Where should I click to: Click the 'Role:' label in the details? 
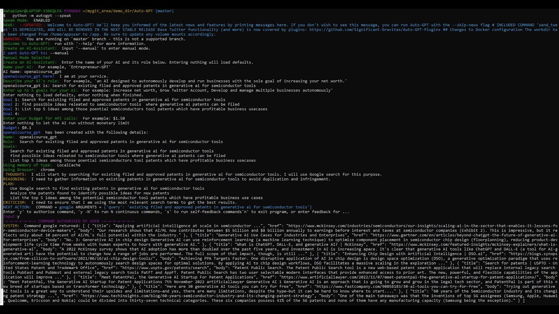pyautogui.click(x=9, y=142)
